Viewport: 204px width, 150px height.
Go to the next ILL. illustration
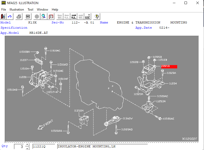pos(74,17)
